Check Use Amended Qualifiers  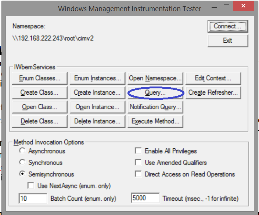(x=138, y=162)
